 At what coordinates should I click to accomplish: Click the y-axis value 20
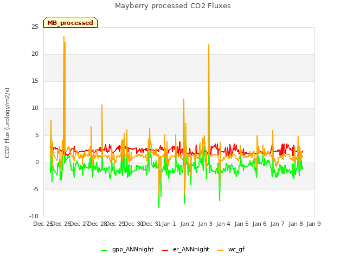35,54
